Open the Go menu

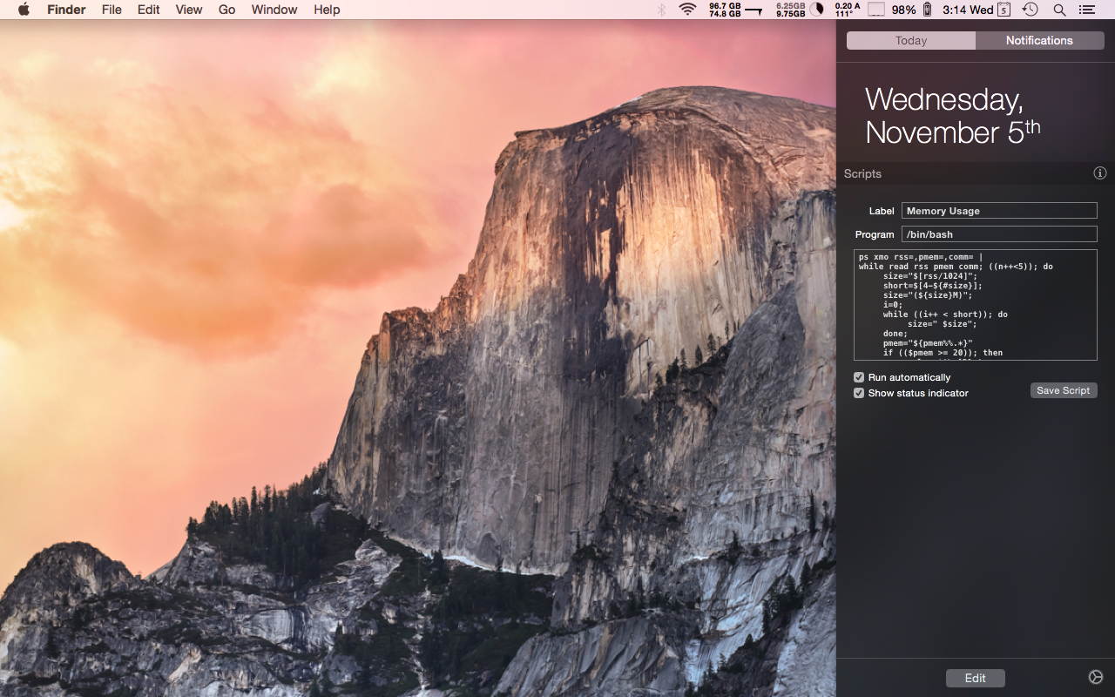pos(227,10)
